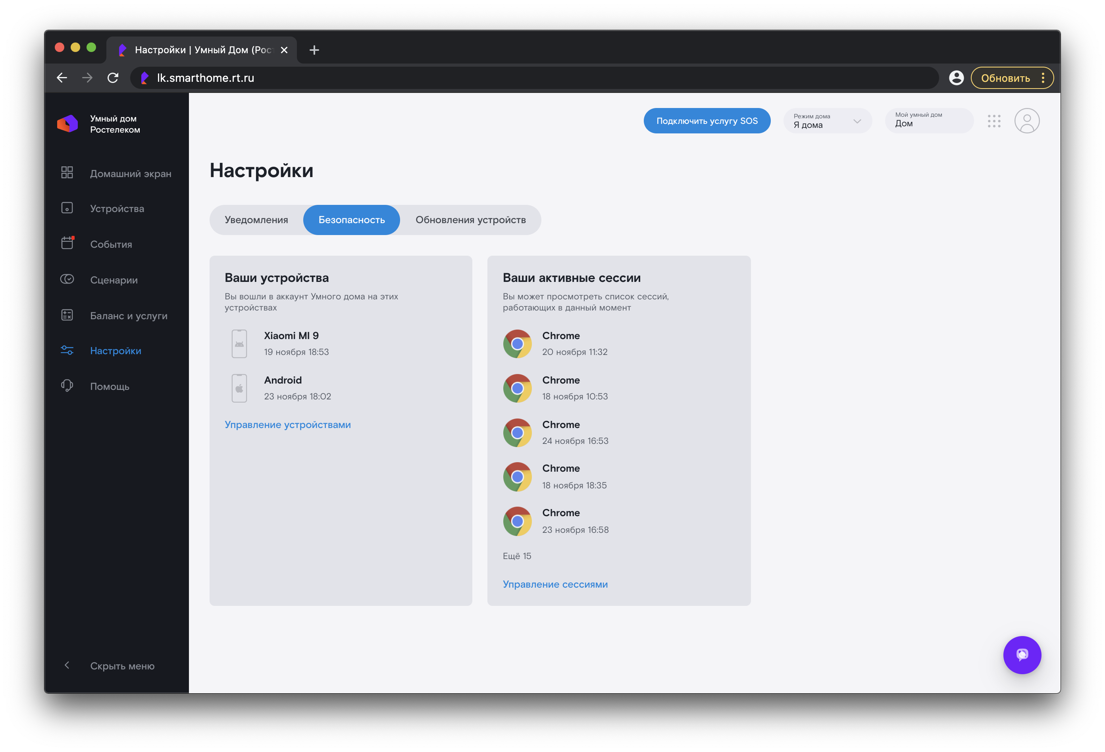Switch to 'Обновления устройств' tab
The image size is (1105, 752).
click(x=470, y=220)
